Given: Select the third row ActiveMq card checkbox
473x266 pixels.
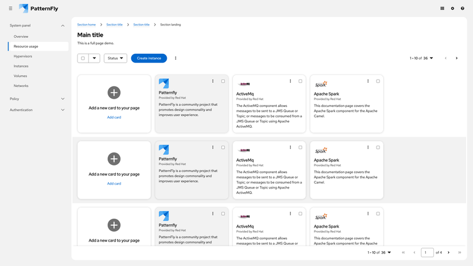Looking at the screenshot, I should point(300,213).
